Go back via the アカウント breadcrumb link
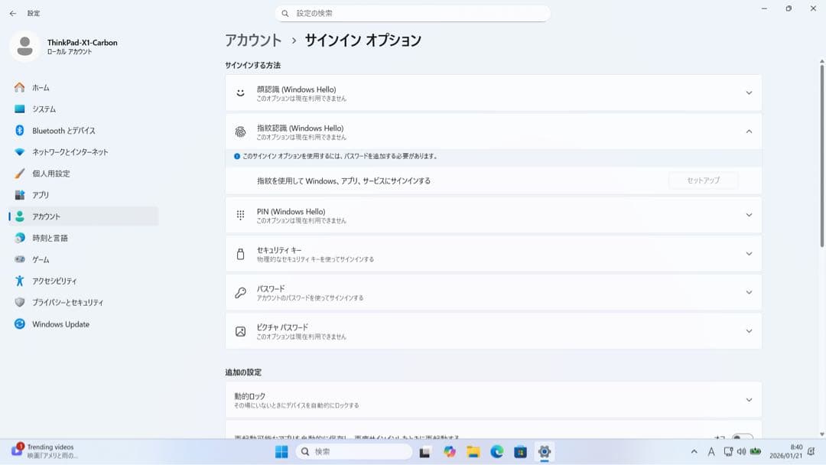 coord(247,40)
